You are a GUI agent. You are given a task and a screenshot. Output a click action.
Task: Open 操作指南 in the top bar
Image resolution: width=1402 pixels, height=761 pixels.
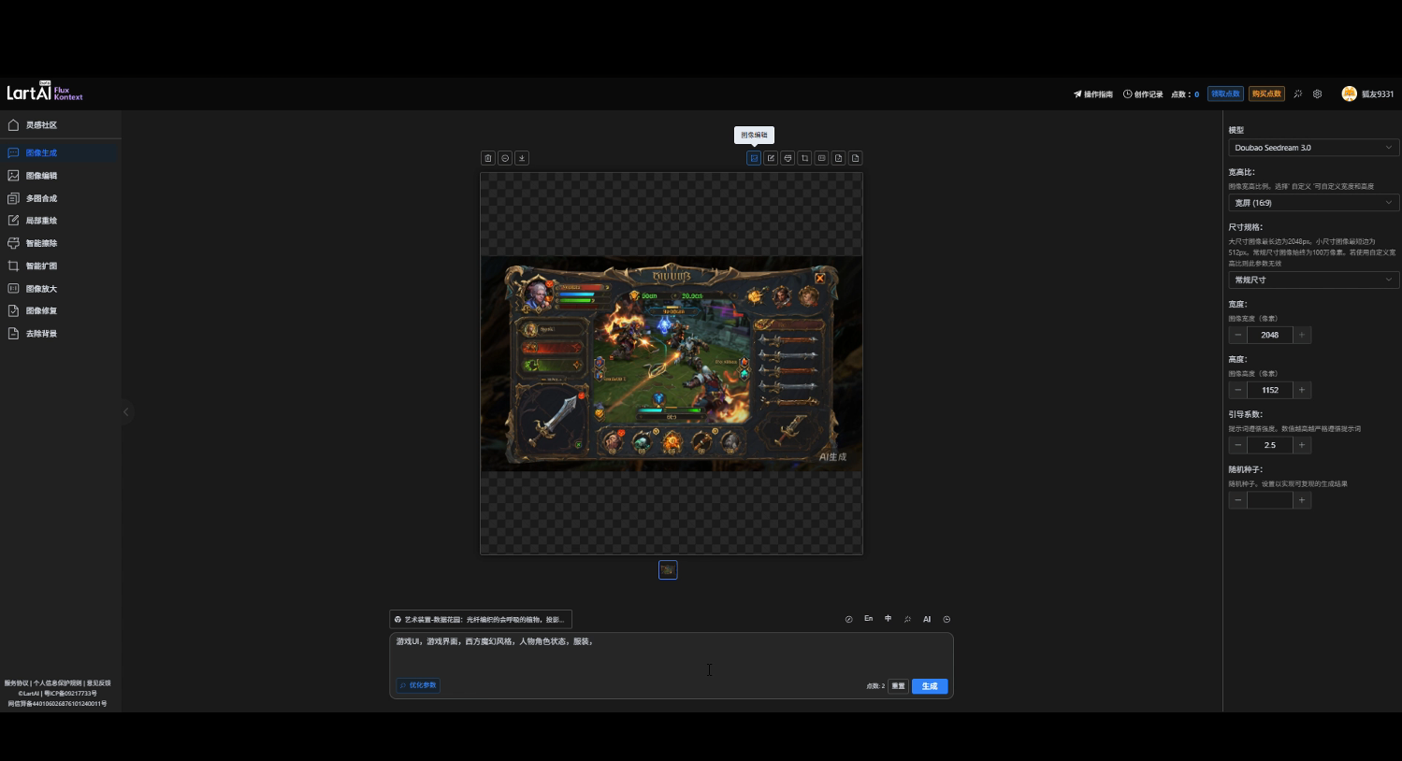[1093, 94]
